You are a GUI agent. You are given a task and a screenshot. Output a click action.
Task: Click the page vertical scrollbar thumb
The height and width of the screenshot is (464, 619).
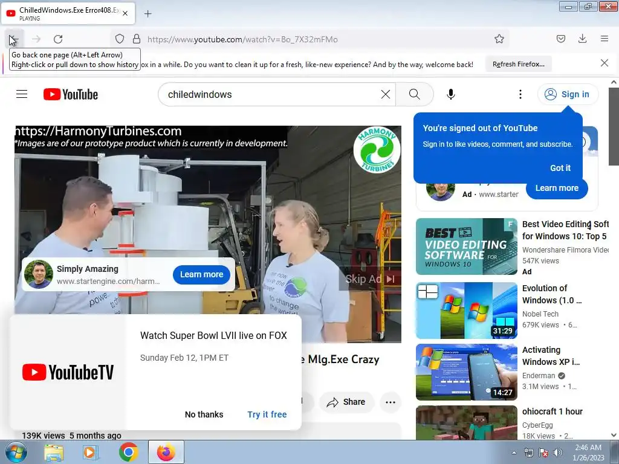(614, 126)
